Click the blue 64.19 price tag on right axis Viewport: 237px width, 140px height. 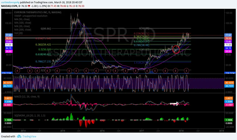pyautogui.click(x=228, y=48)
